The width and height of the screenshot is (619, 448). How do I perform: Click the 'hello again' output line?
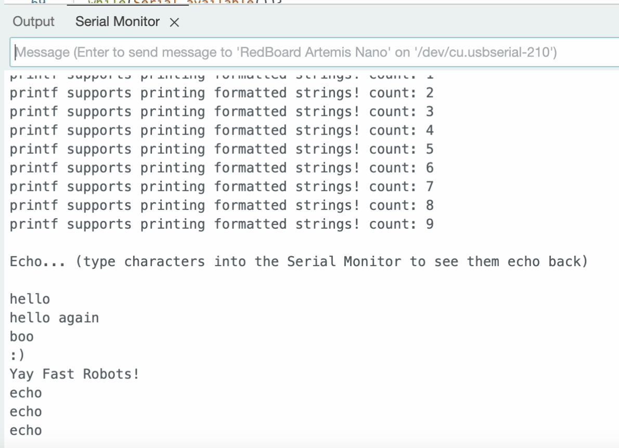(x=55, y=318)
